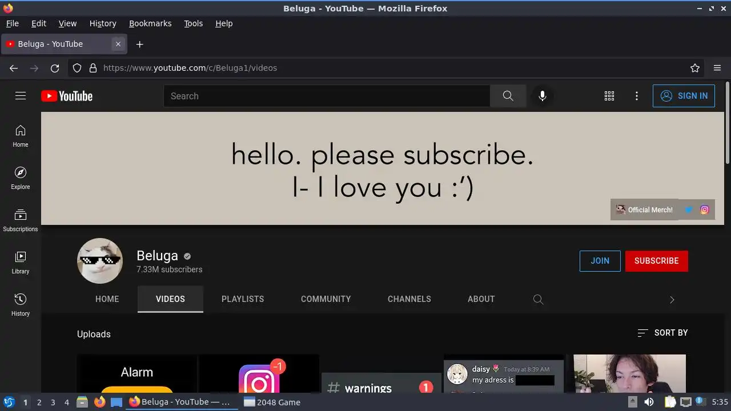Open Firefox application hamburger menu
The image size is (731, 411).
(x=717, y=68)
